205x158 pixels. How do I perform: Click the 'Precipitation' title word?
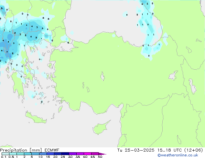[x=14, y=150]
